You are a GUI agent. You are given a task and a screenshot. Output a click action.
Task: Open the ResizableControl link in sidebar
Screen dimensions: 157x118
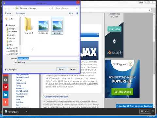point(22,91)
